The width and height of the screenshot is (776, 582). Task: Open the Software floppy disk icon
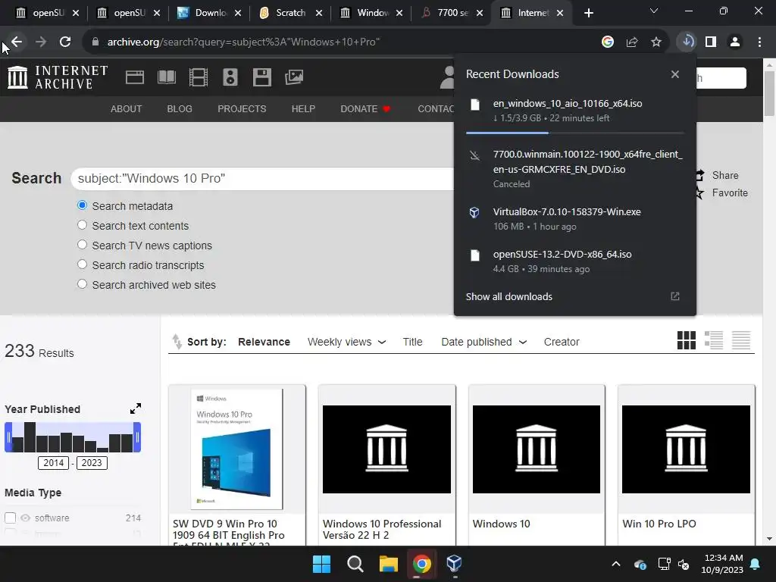[261, 77]
